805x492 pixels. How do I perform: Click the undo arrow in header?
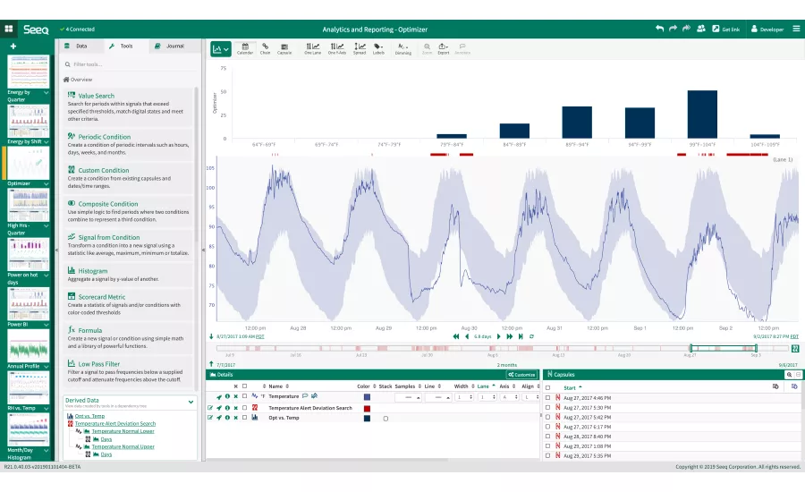(x=660, y=29)
